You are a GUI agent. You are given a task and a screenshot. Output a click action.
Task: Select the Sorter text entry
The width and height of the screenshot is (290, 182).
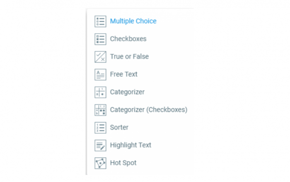(x=119, y=127)
